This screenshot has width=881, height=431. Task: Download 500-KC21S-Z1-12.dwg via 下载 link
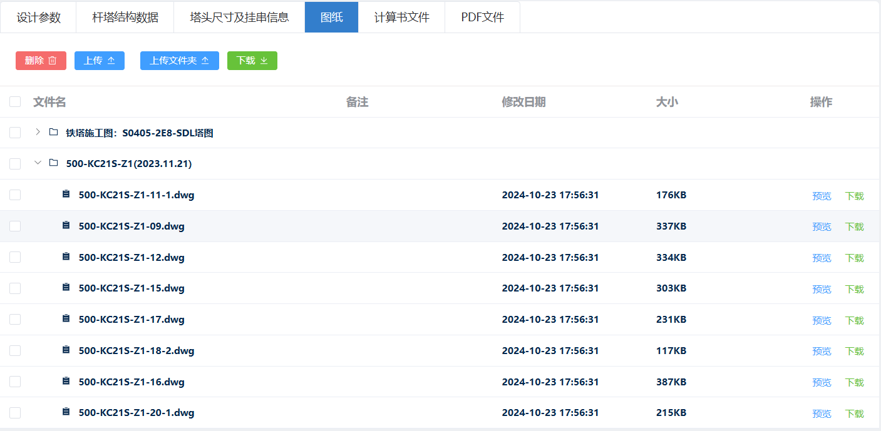tap(855, 258)
